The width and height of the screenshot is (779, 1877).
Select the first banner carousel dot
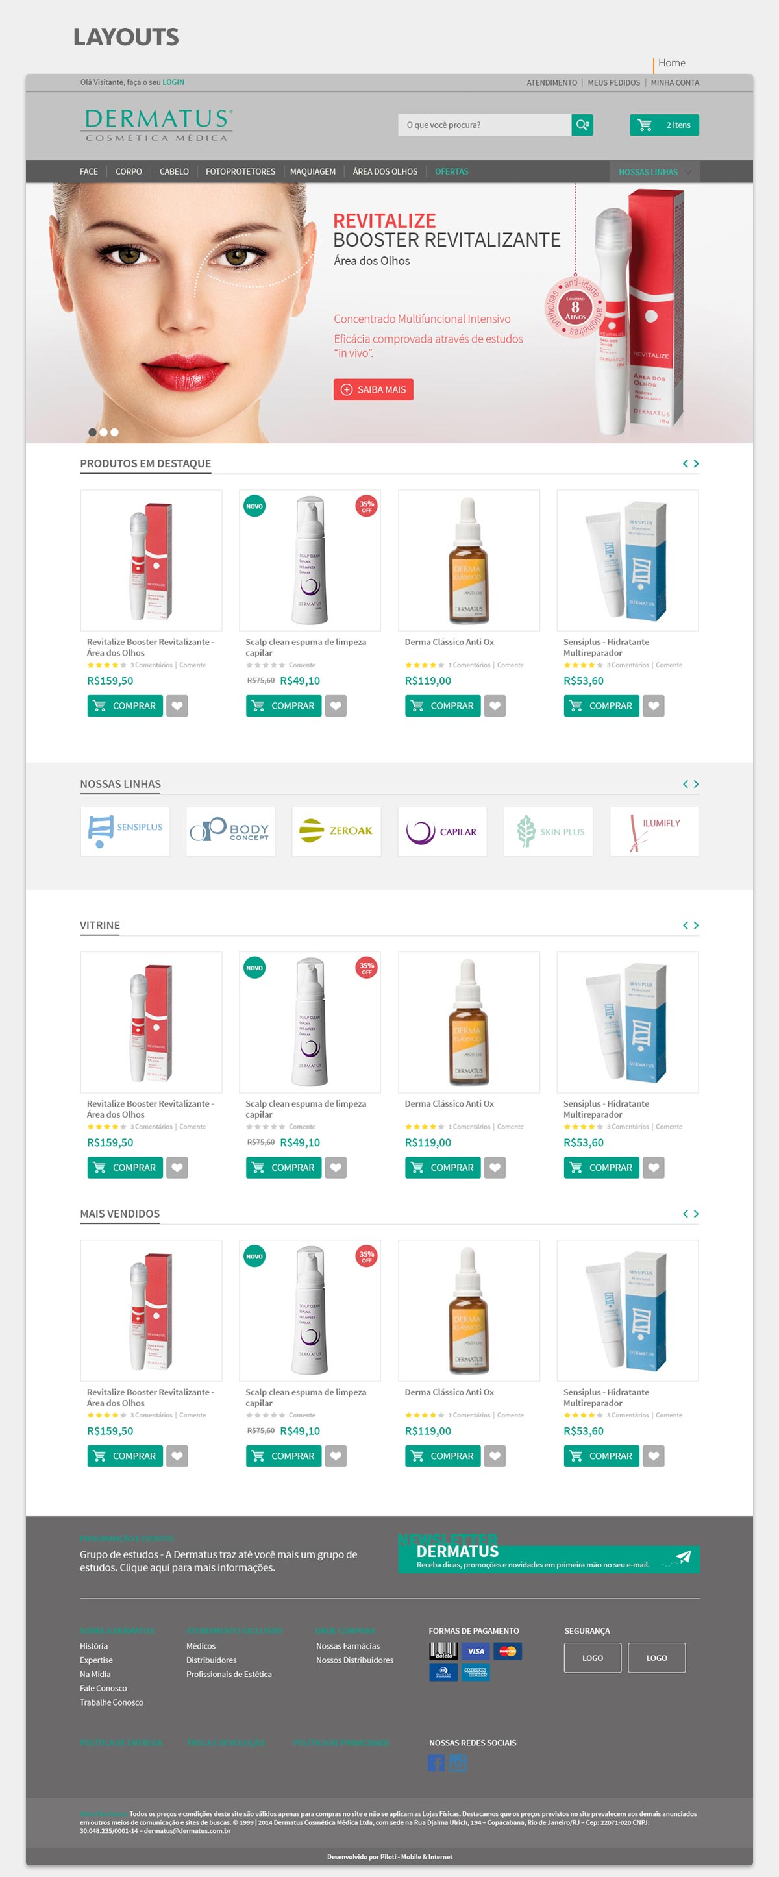(x=93, y=432)
